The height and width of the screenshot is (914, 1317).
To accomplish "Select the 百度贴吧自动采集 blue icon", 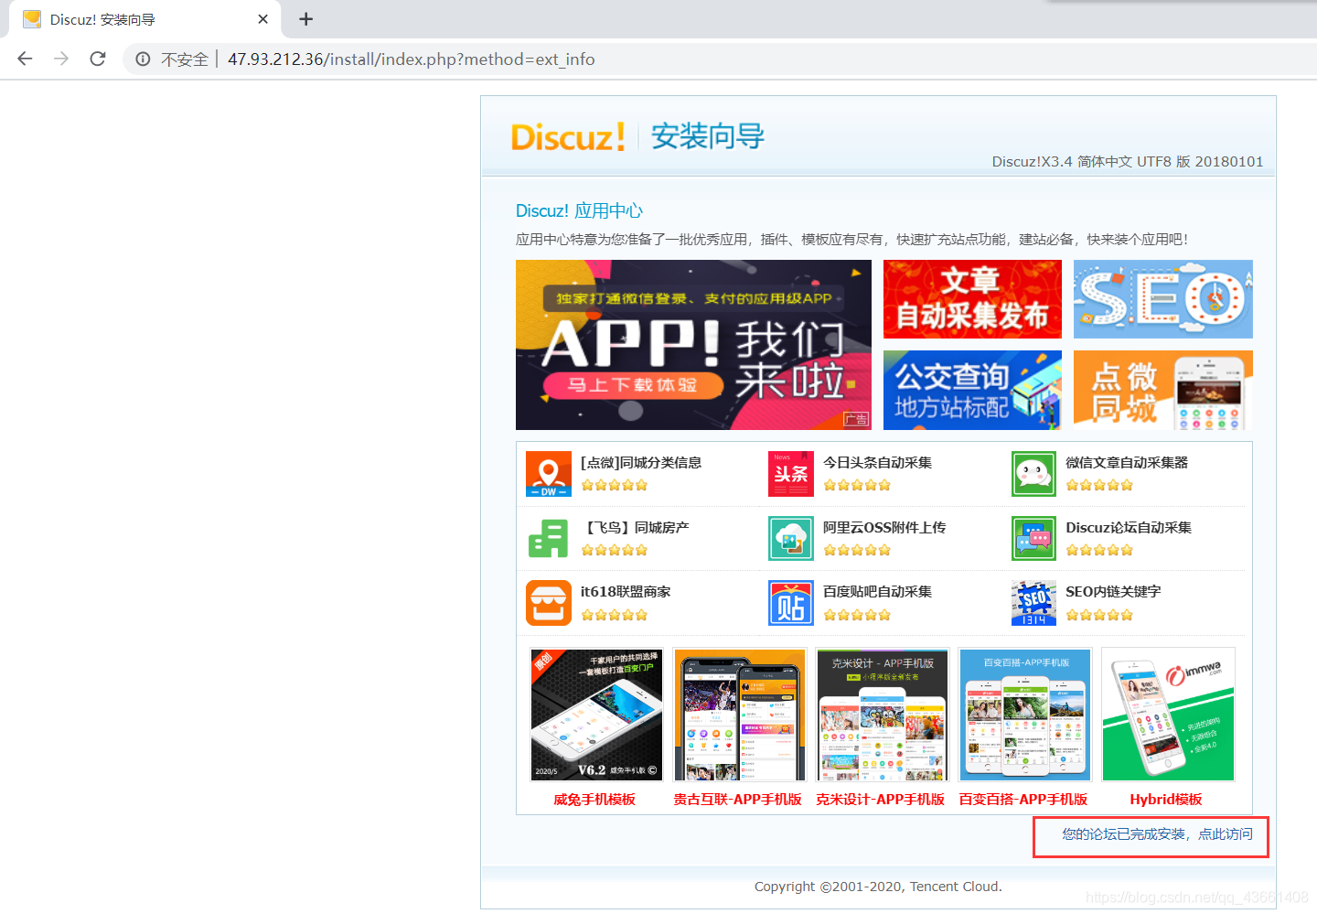I will click(791, 603).
